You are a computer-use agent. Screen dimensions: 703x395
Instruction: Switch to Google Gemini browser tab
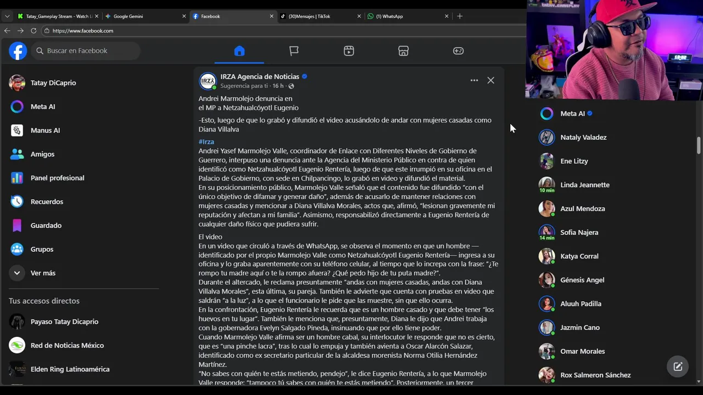[146, 16]
